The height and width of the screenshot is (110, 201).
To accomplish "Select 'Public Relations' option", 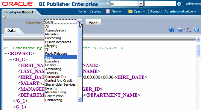I will (61, 54).
